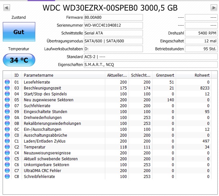Click worst value 111 in Temperatur row

pos(147,147)
